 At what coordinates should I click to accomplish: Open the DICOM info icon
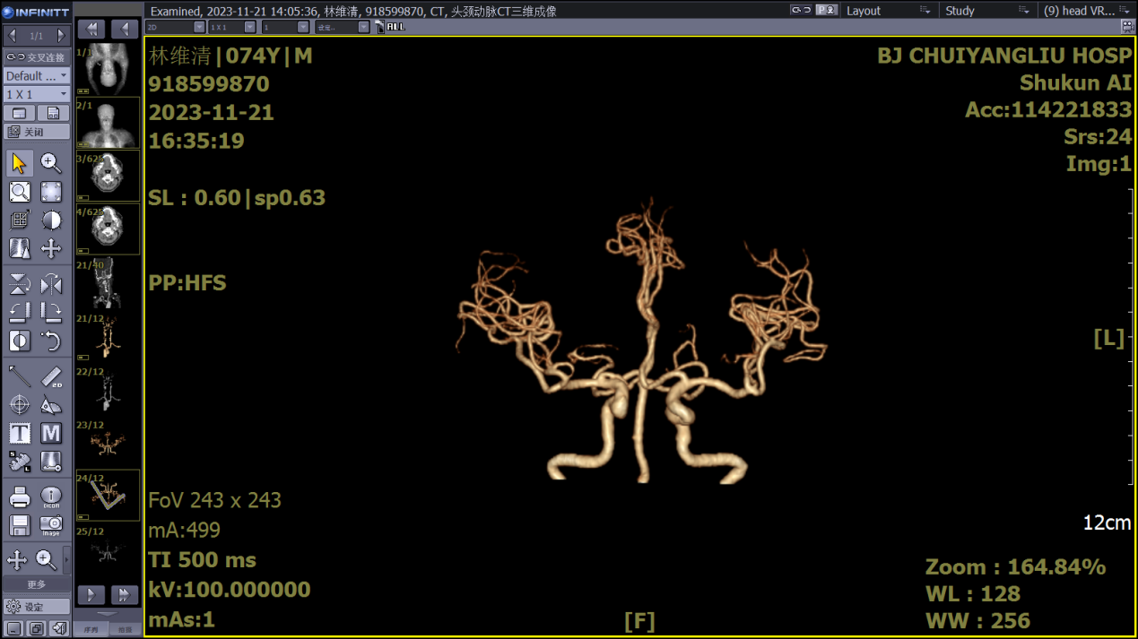pyautogui.click(x=51, y=497)
